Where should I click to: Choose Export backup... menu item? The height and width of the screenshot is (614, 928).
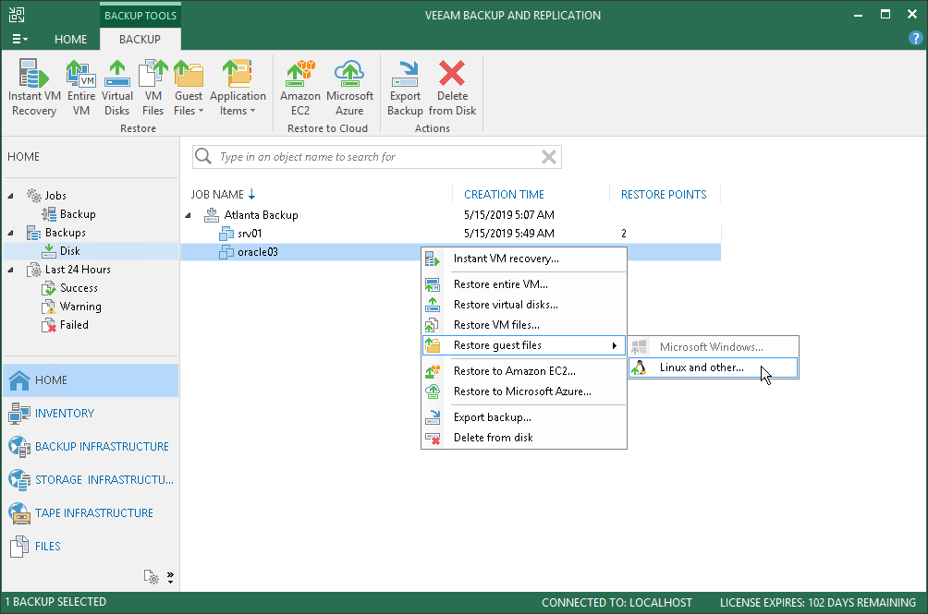click(x=524, y=417)
